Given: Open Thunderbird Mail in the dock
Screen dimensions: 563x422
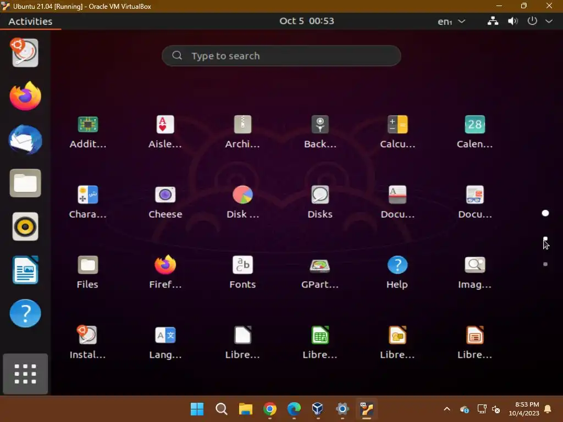Looking at the screenshot, I should [25, 140].
